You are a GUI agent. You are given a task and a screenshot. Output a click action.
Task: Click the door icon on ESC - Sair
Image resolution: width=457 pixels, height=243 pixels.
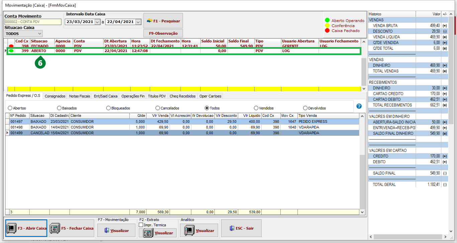point(232,228)
